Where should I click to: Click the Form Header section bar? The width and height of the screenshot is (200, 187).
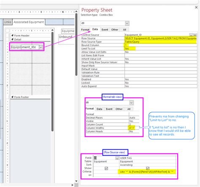(x=30, y=36)
